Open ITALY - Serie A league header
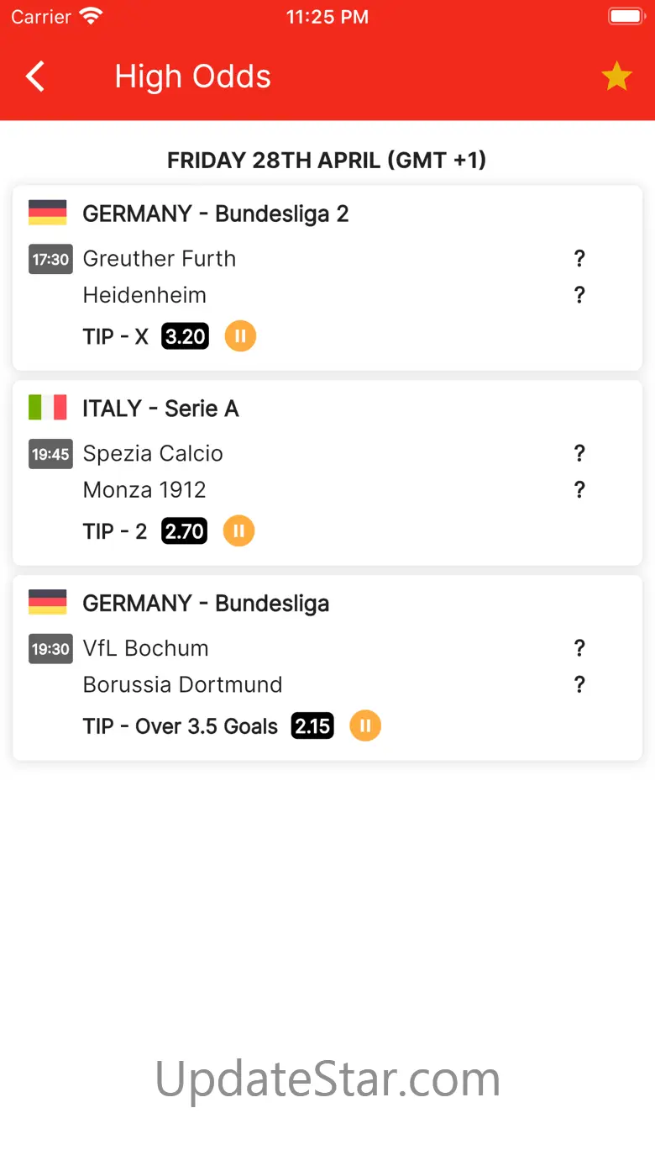655x1166 pixels. tap(160, 409)
